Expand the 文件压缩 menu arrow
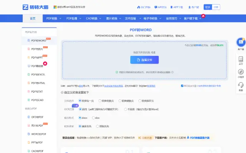 (x=140, y=18)
